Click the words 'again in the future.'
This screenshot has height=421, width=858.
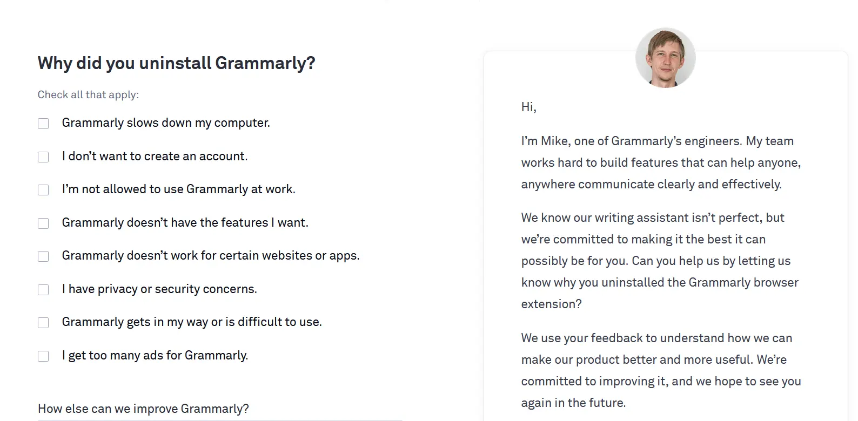(x=573, y=403)
